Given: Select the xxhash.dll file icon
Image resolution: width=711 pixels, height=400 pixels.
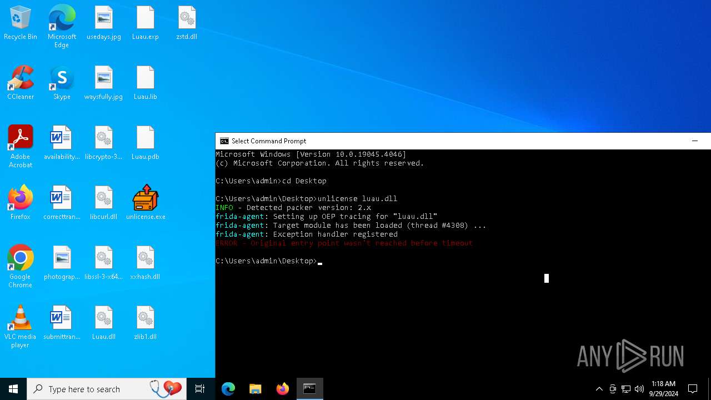Looking at the screenshot, I should click(146, 263).
